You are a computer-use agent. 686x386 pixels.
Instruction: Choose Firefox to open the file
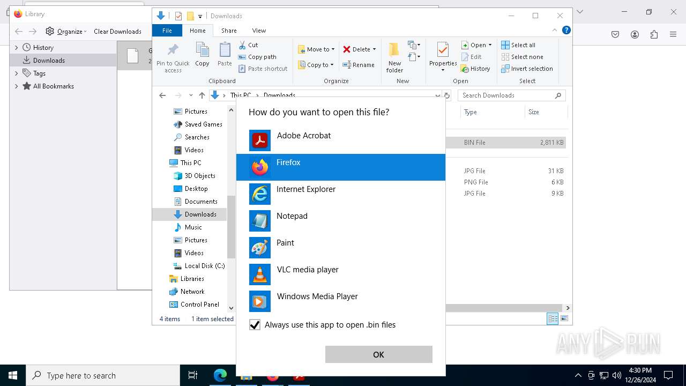[341, 167]
